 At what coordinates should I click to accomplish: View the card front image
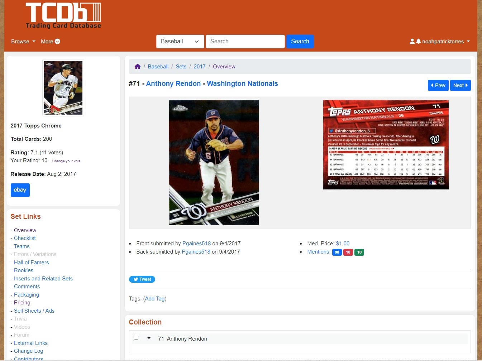[214, 163]
